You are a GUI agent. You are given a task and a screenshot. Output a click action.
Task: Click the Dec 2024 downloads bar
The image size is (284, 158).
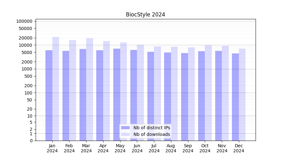point(242,94)
